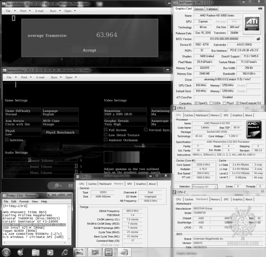Open Caches tab in top CPU-Z window
The height and width of the screenshot is (257, 266).
(189, 115)
